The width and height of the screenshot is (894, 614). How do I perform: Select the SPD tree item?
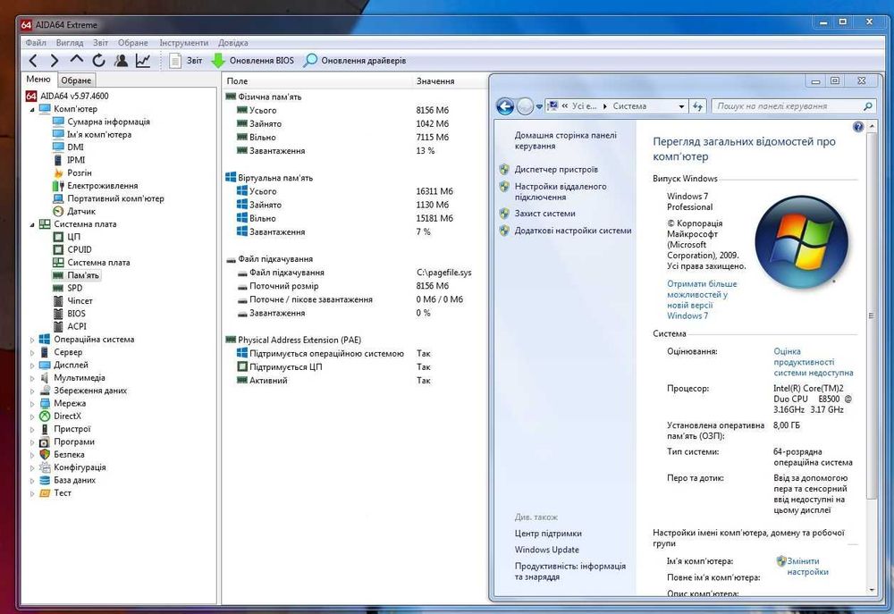pos(75,289)
